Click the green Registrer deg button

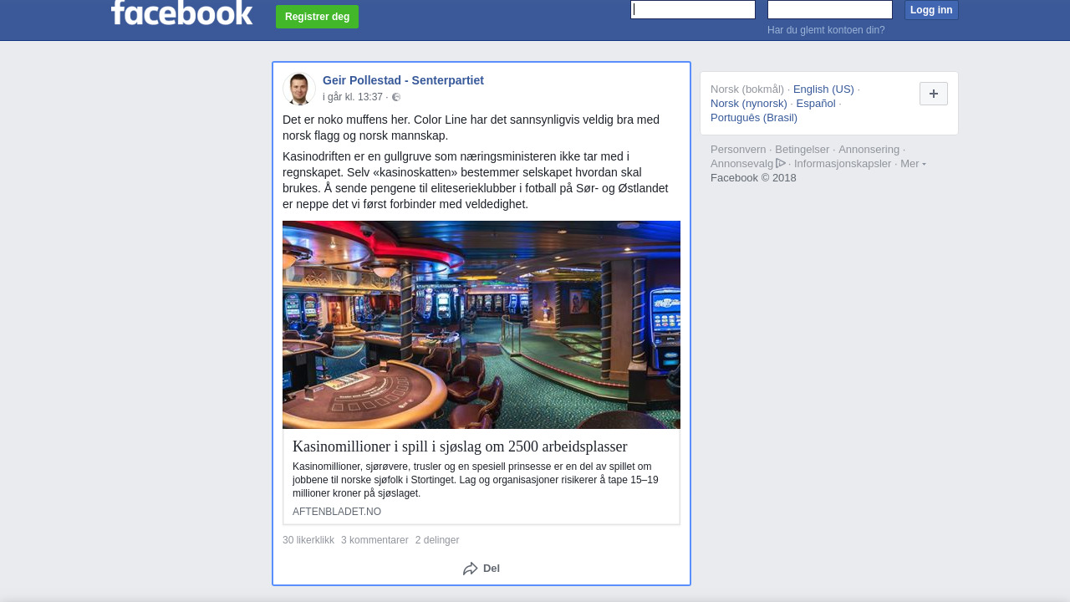coord(317,17)
